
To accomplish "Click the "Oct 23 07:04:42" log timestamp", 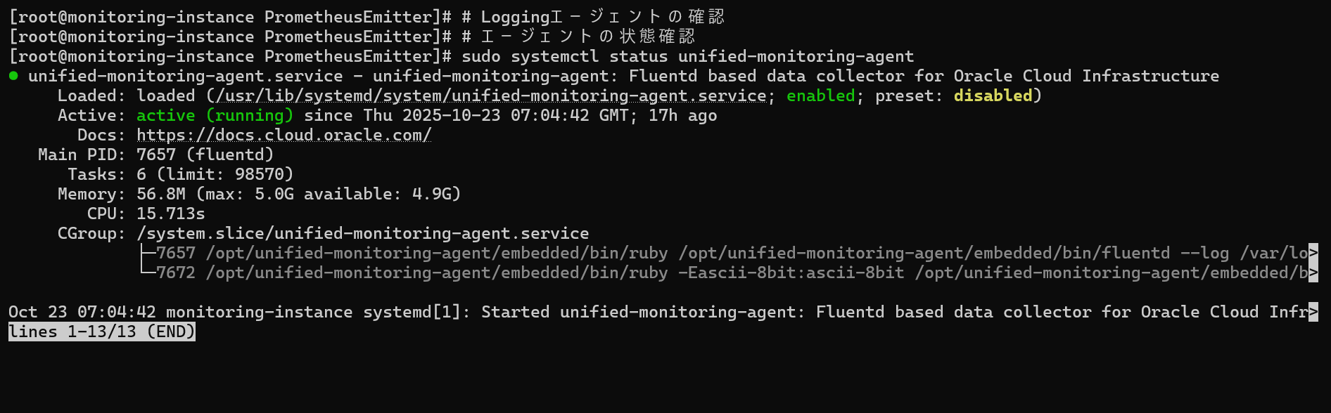I will point(82,312).
